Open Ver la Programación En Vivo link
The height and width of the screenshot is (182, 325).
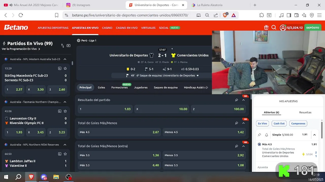pos(21,49)
